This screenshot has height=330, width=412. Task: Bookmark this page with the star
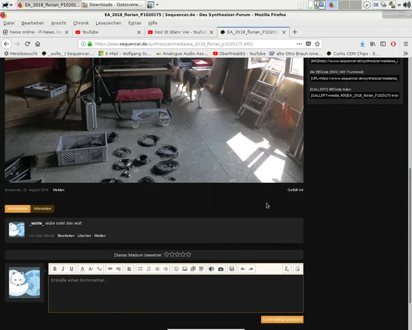pos(318,44)
